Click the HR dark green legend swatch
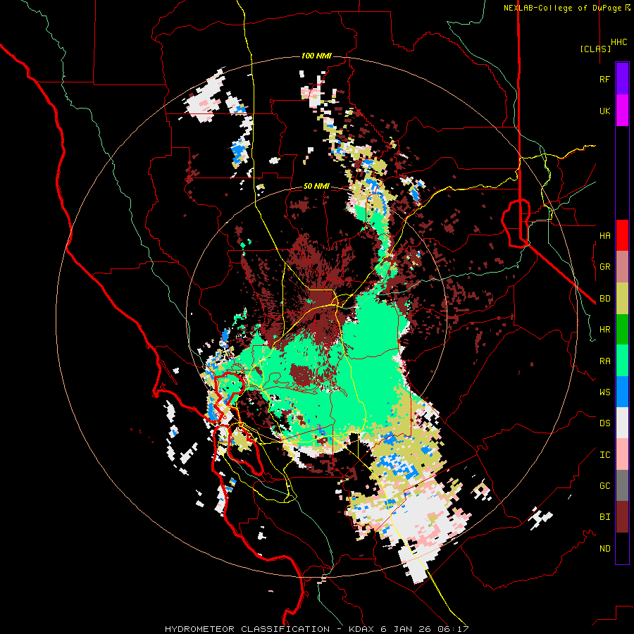This screenshot has width=634, height=634. [622, 330]
